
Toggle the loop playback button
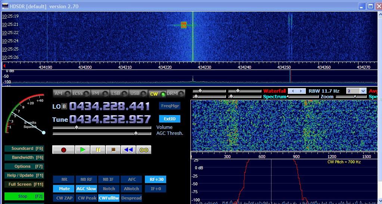point(144,150)
